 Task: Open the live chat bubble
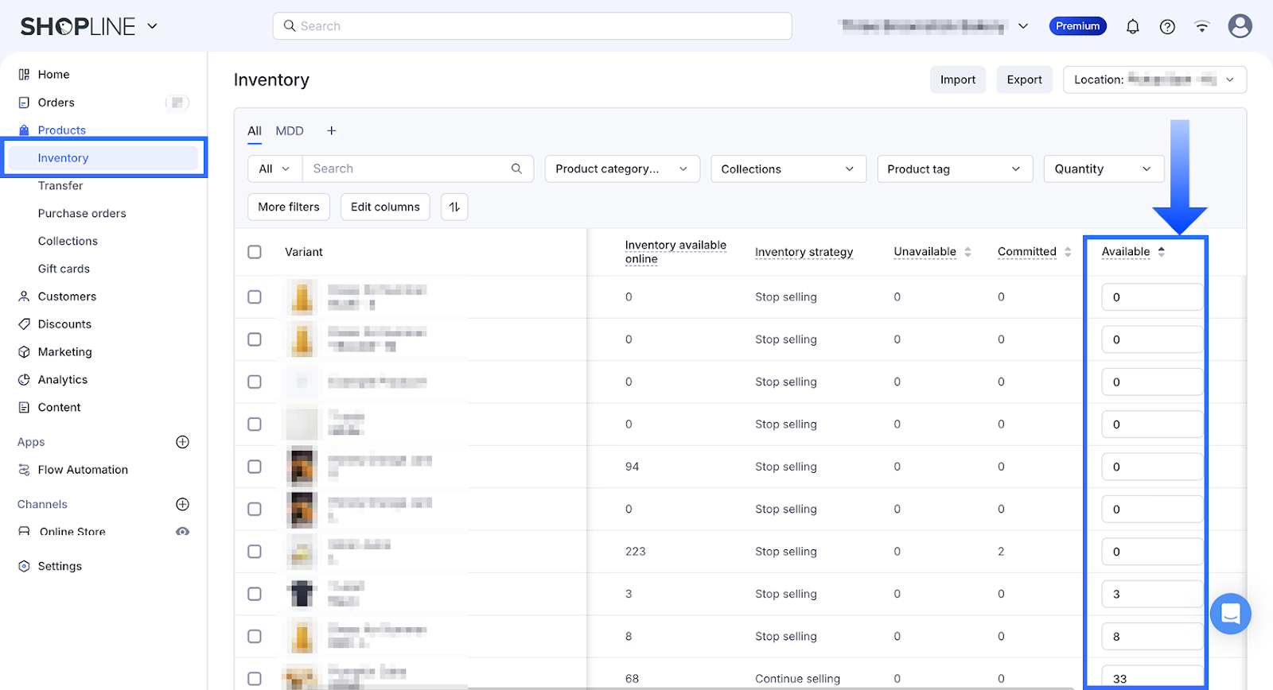pyautogui.click(x=1230, y=614)
